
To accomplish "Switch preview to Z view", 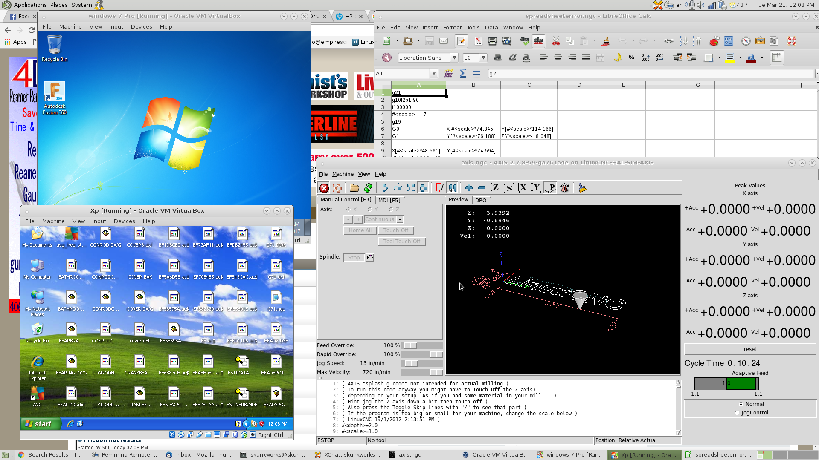I will click(495, 188).
